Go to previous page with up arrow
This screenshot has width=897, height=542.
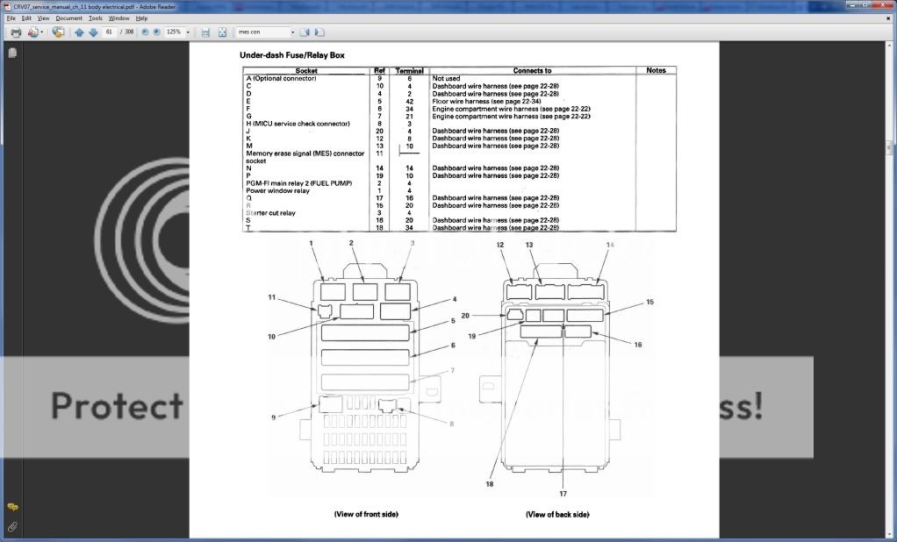[x=79, y=32]
